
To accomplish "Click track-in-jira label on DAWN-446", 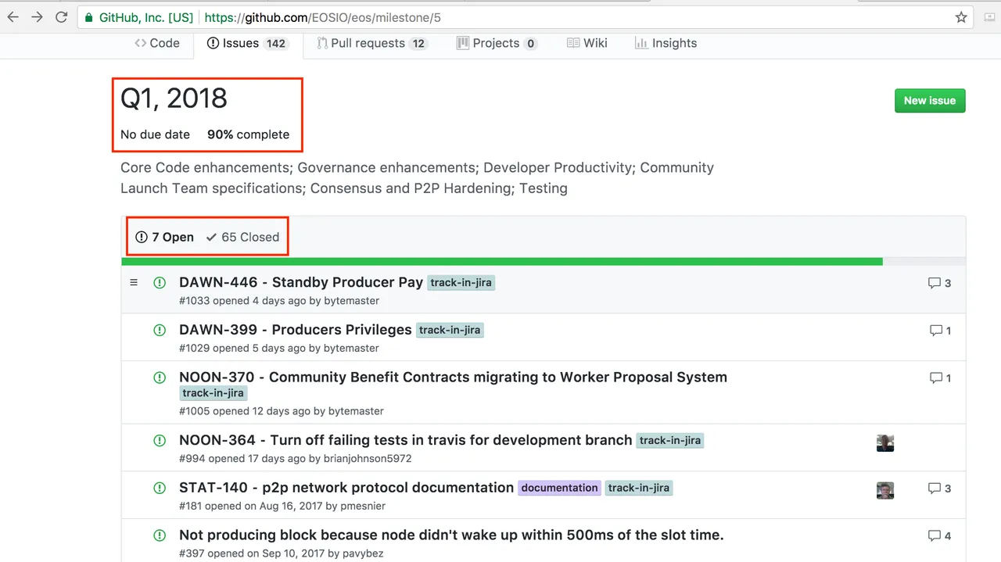I will (461, 283).
